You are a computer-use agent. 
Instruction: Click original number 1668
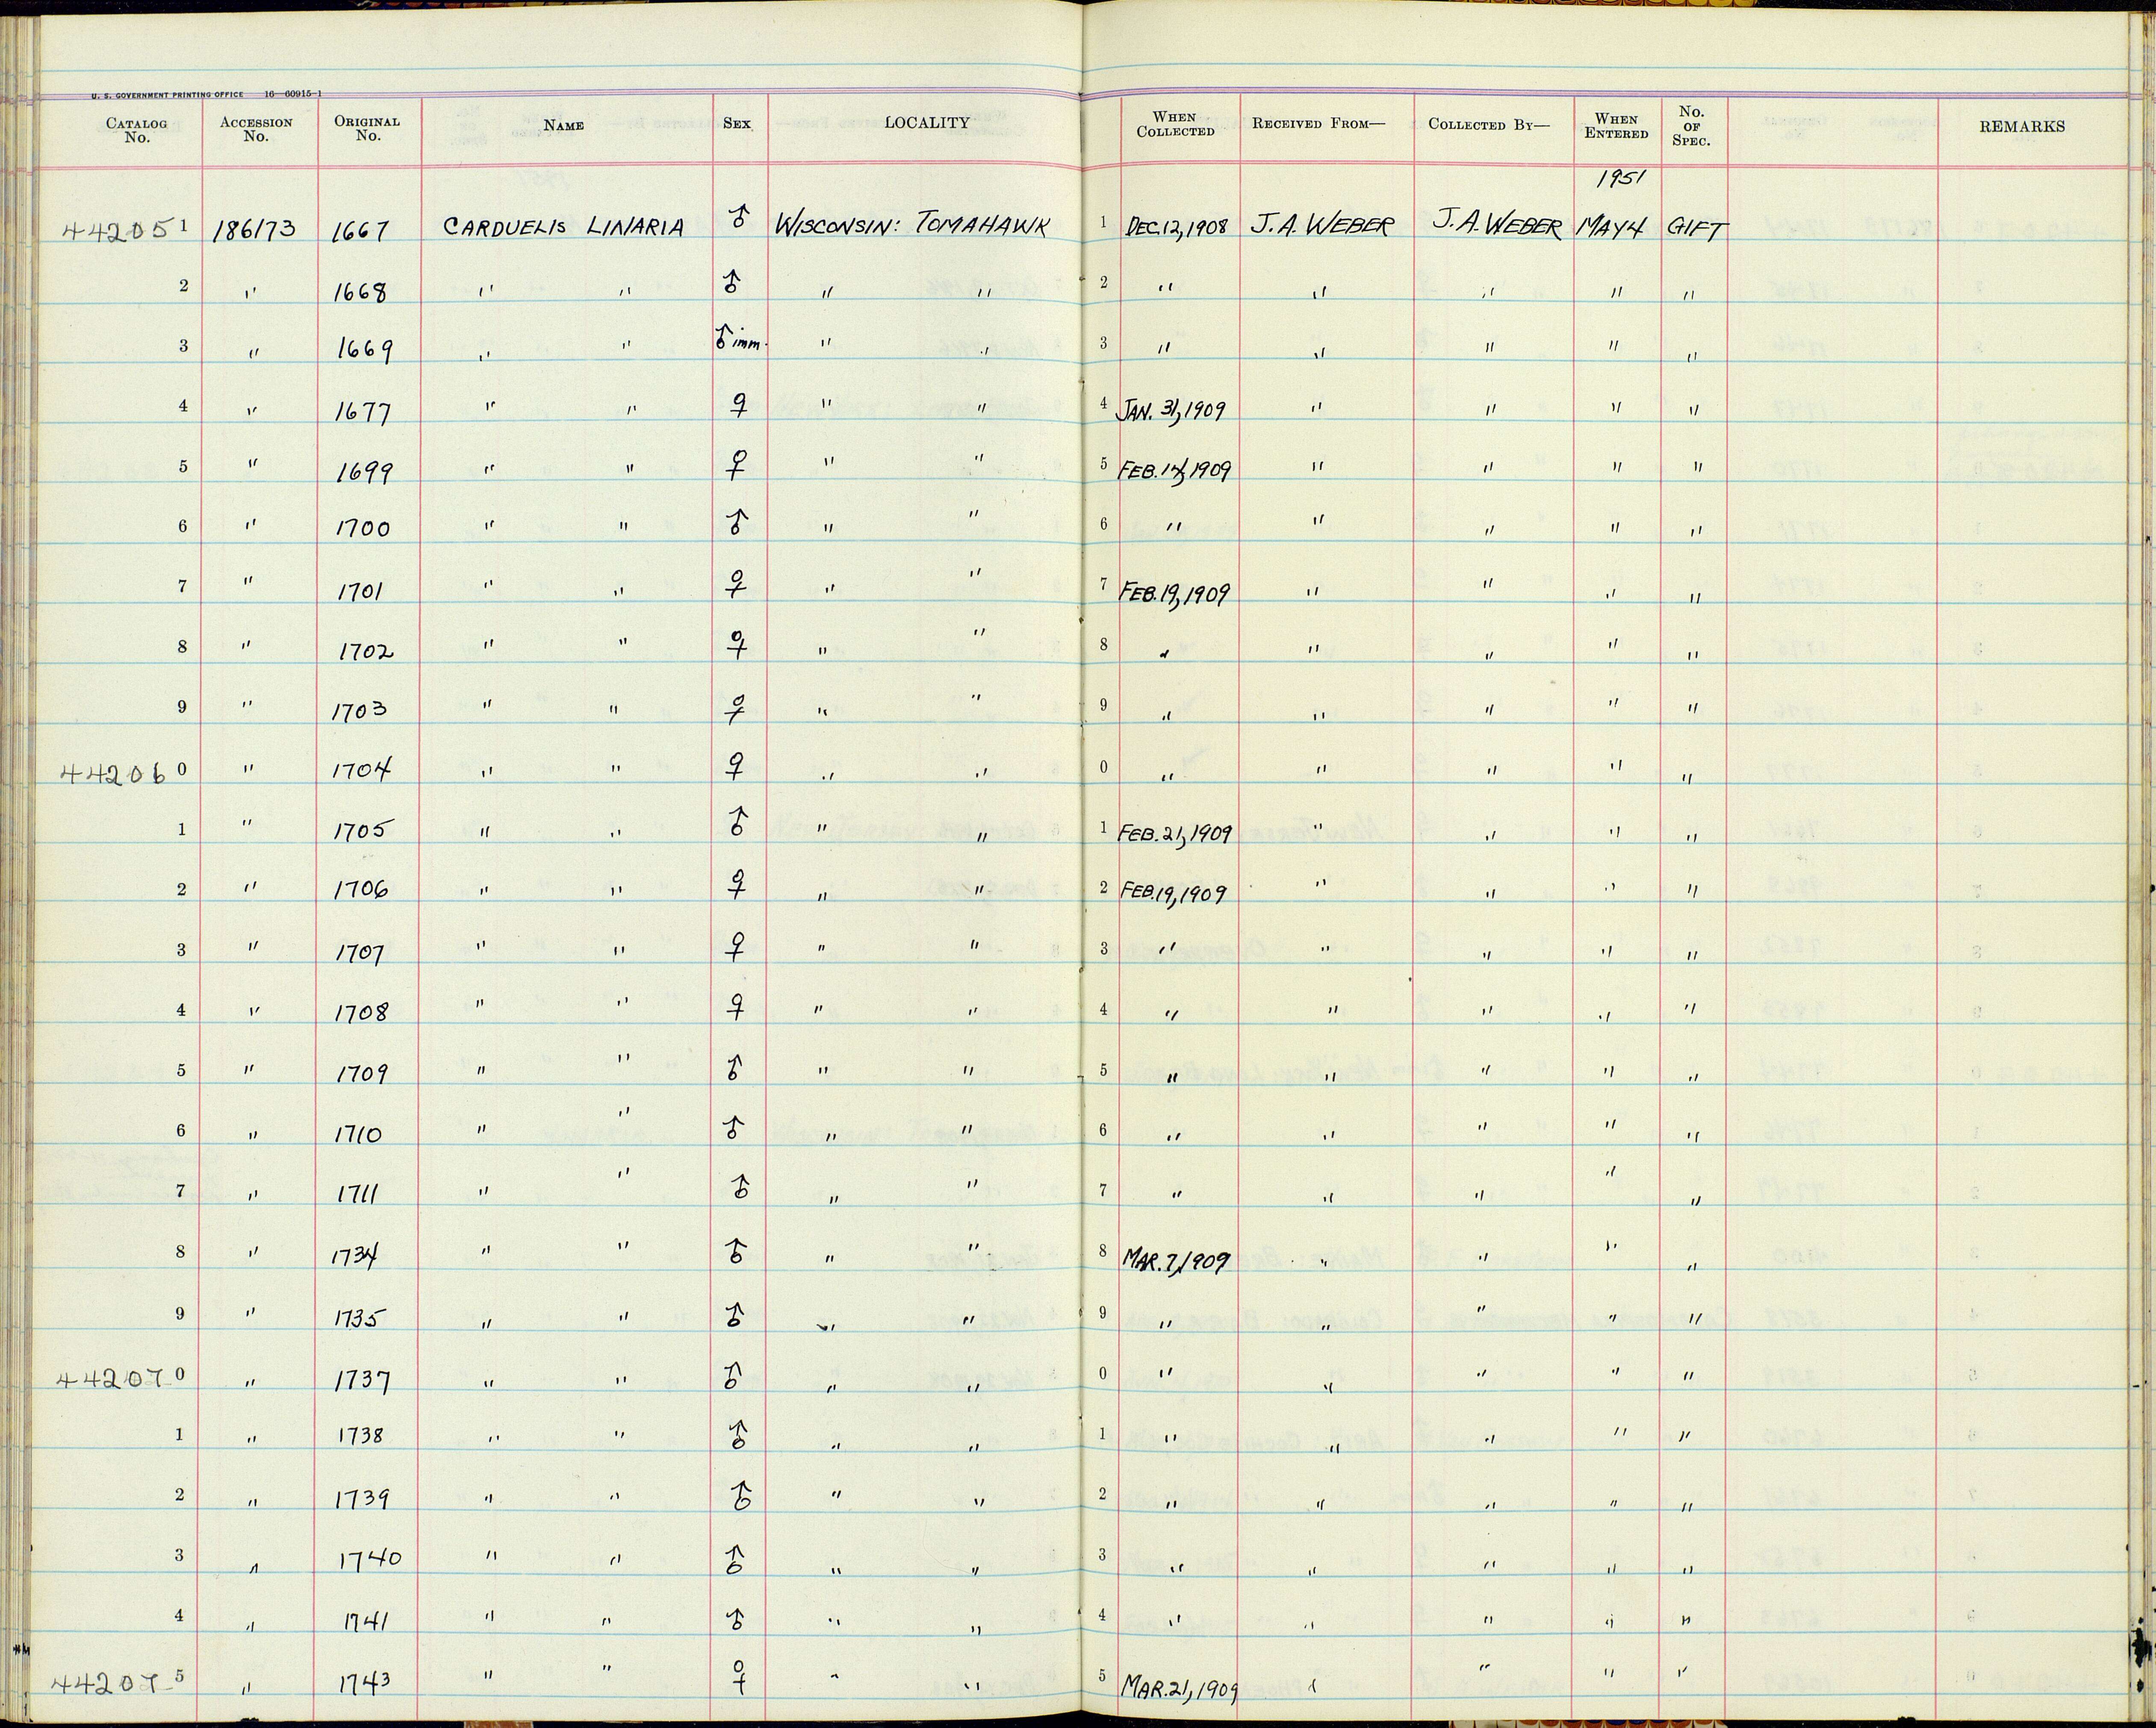(360, 292)
